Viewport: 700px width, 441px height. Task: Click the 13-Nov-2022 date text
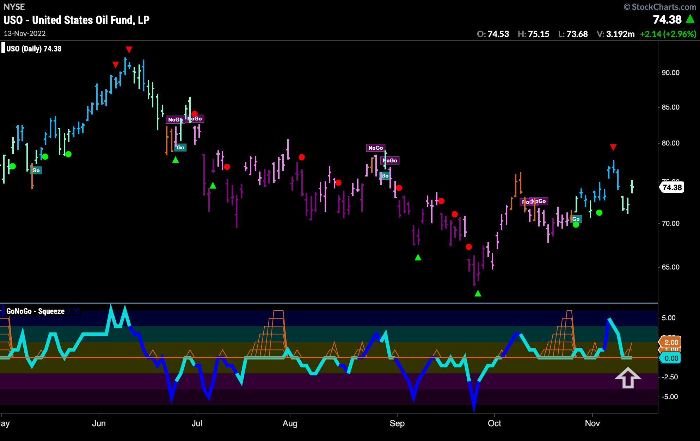[x=25, y=33]
